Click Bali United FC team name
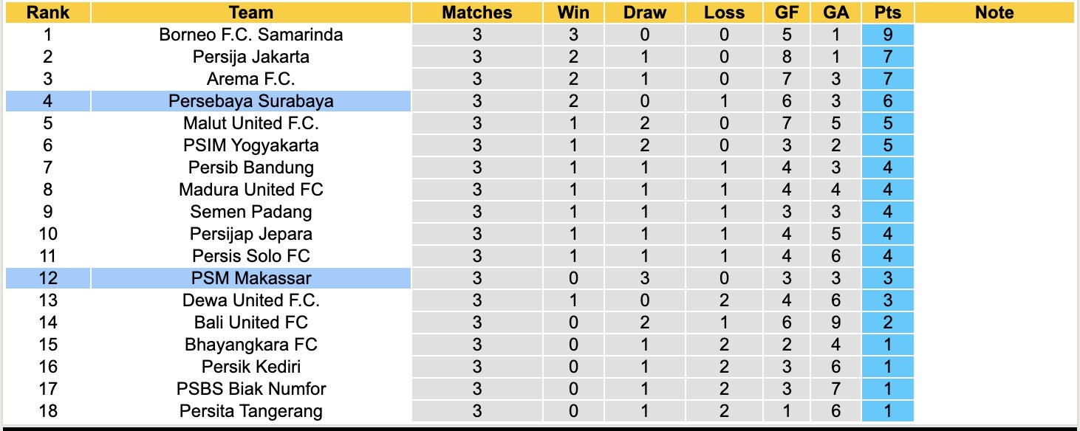The height and width of the screenshot is (431, 1080). coord(251,323)
